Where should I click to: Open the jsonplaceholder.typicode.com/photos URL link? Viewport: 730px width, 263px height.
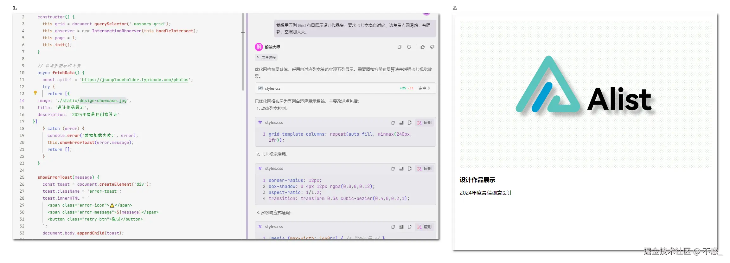click(x=135, y=80)
